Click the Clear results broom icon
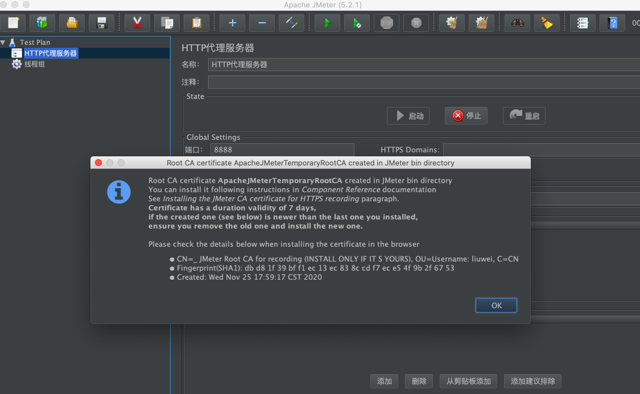The height and width of the screenshot is (394, 640). [452, 23]
